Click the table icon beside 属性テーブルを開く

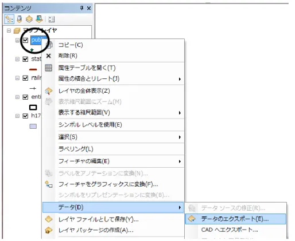49,68
